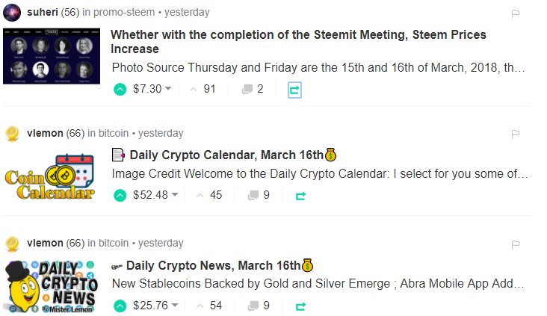Flag the Daily Crypto Calendar post
This screenshot has width=547, height=316.
point(515,134)
